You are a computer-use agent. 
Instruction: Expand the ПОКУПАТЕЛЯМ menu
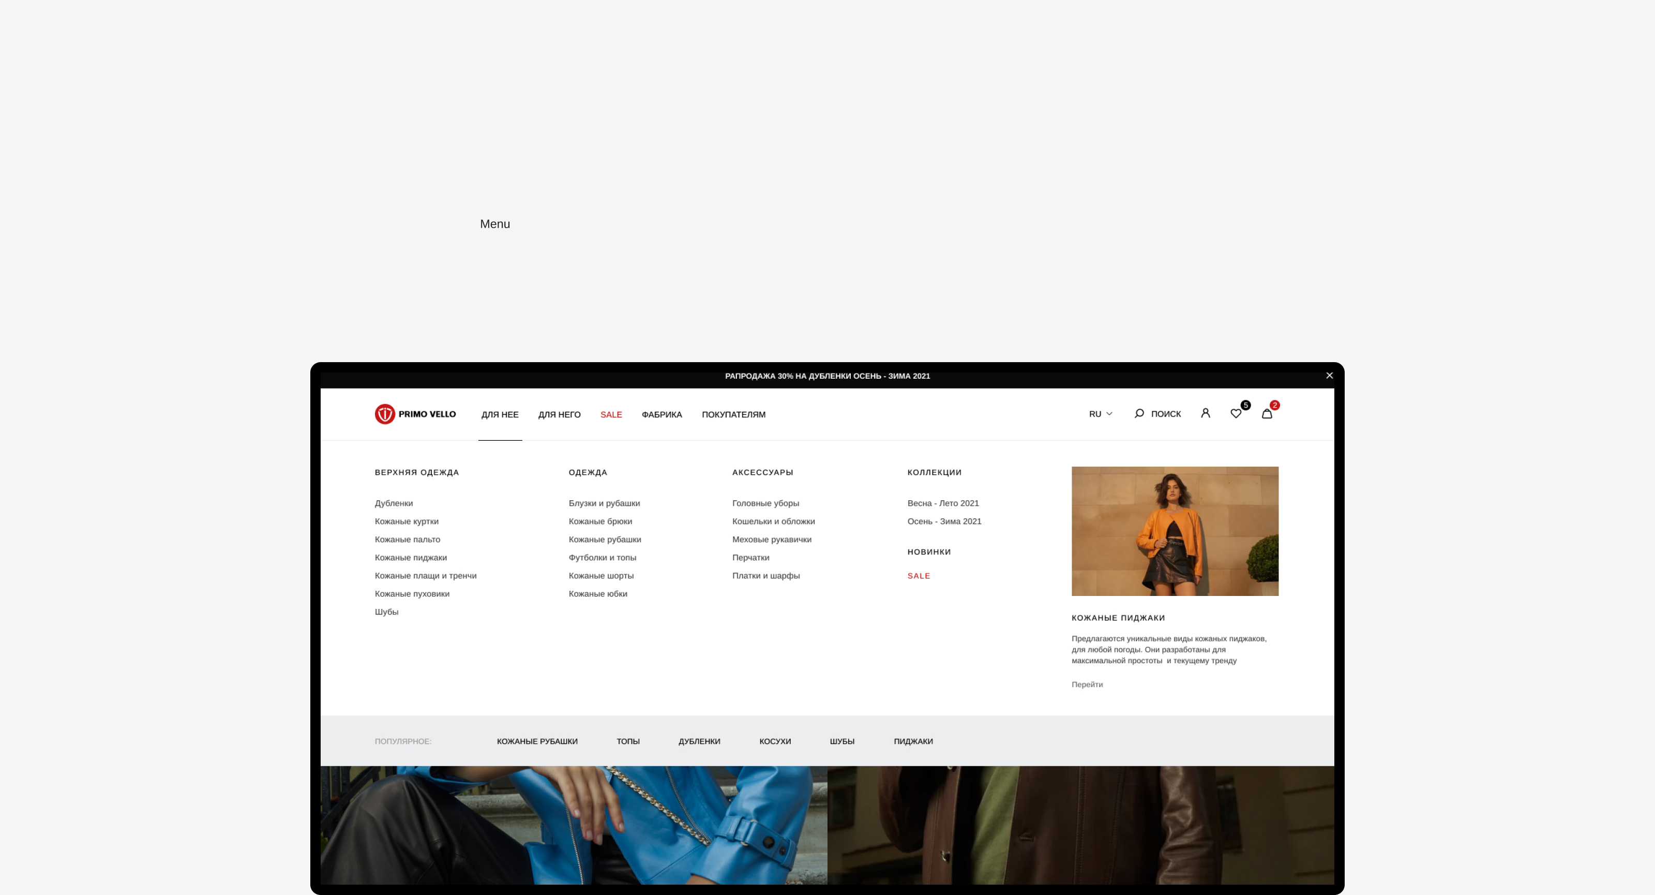click(733, 414)
